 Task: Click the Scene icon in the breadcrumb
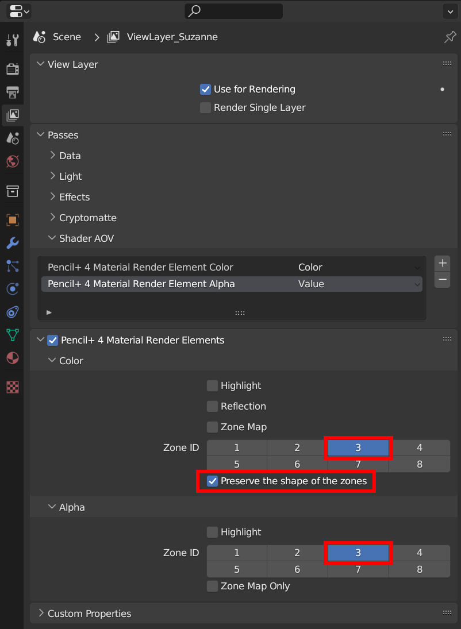pyautogui.click(x=39, y=37)
